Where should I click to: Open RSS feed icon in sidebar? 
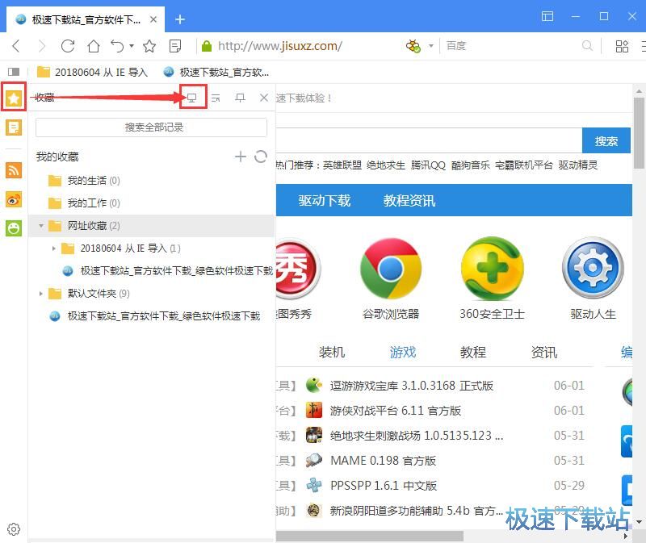point(14,170)
